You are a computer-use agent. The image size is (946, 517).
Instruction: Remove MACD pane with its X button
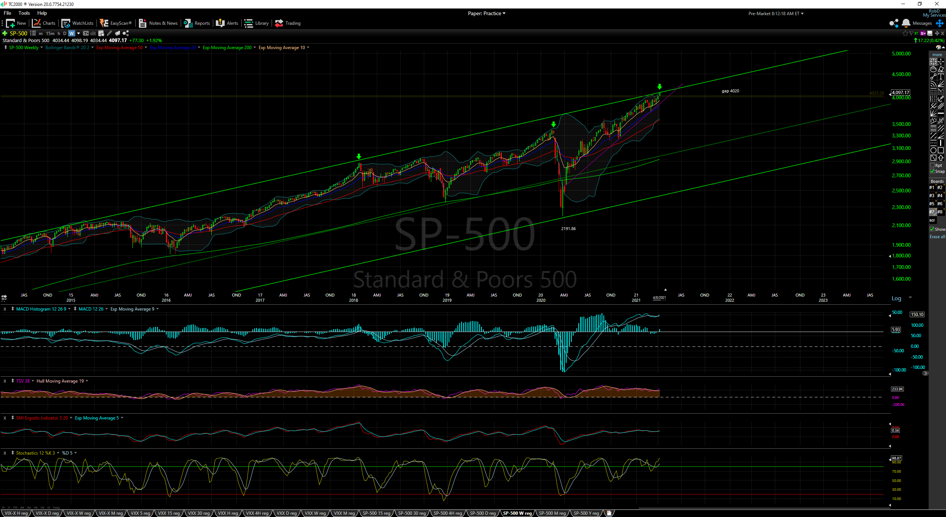[5, 309]
